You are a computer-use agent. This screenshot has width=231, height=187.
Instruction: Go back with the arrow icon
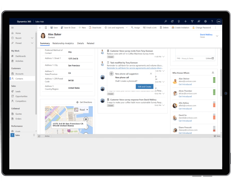(x=40, y=28)
